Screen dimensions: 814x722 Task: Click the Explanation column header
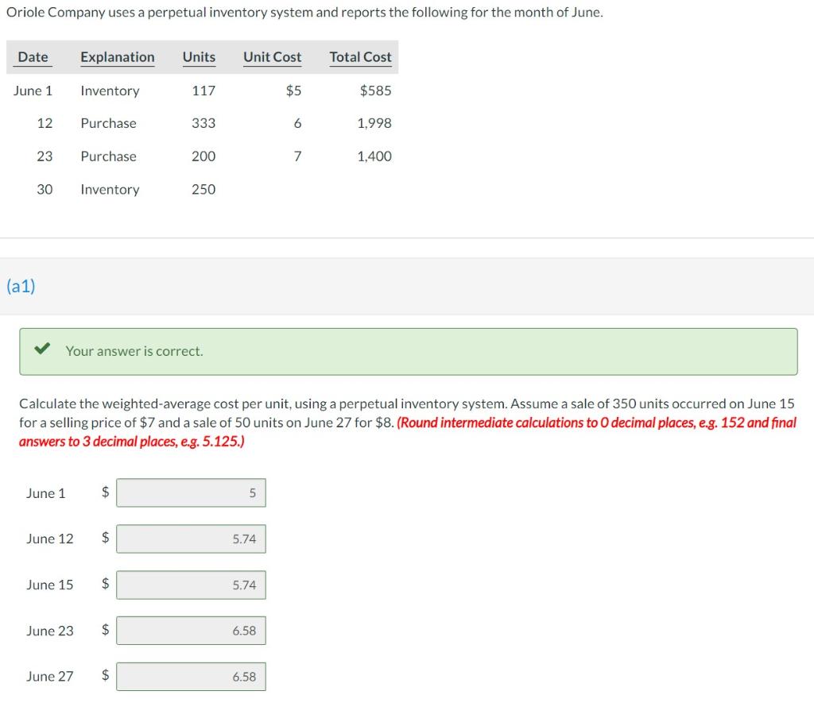pyautogui.click(x=117, y=57)
